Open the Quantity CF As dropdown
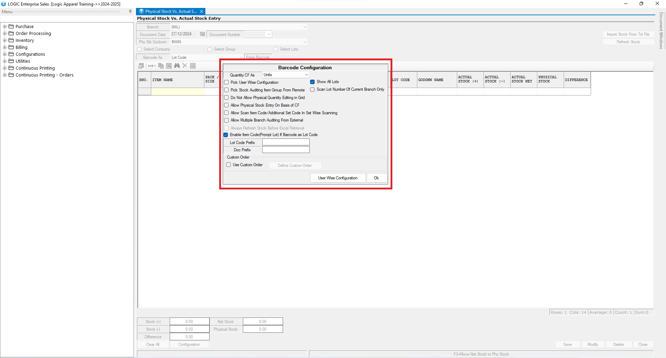This screenshot has height=358, width=666. point(306,75)
